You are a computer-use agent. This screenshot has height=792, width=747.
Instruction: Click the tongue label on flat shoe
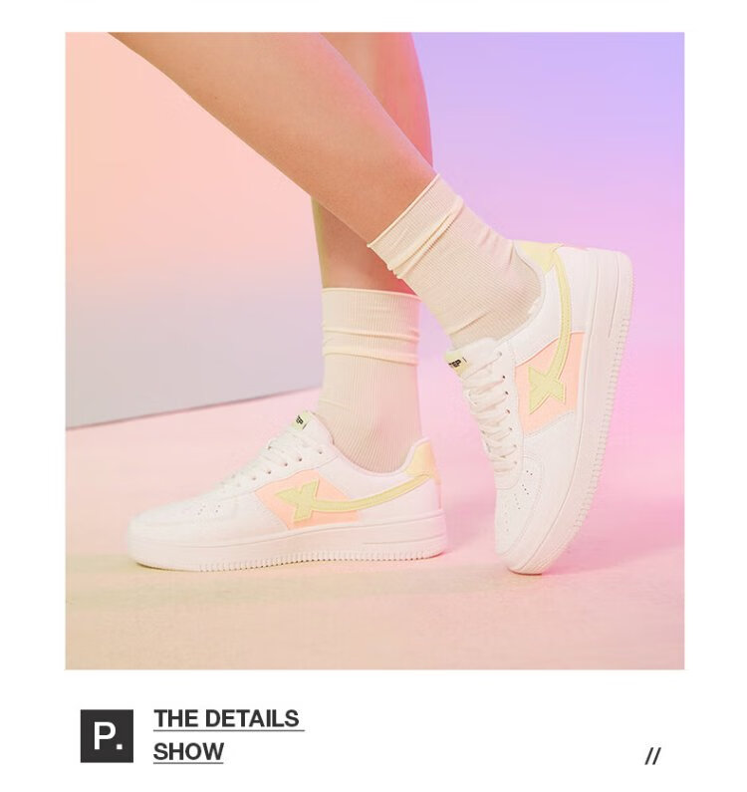click(302, 419)
